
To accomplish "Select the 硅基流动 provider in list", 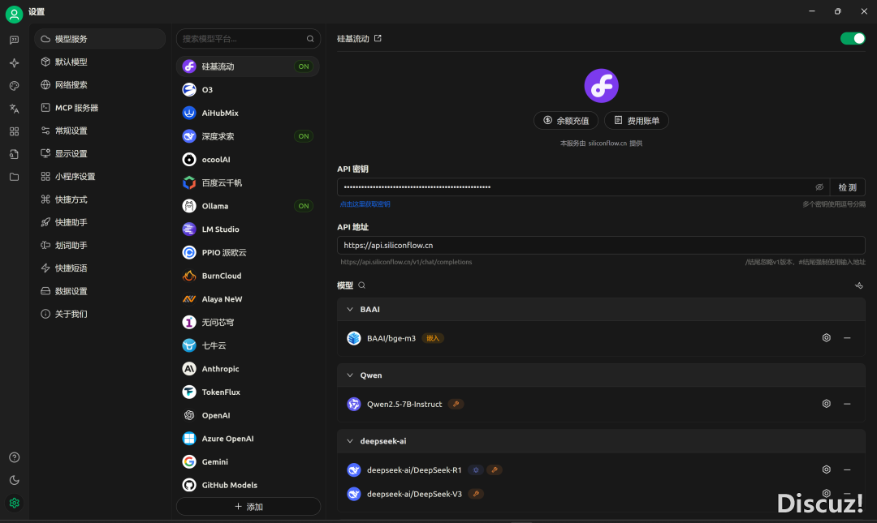I will pos(248,66).
